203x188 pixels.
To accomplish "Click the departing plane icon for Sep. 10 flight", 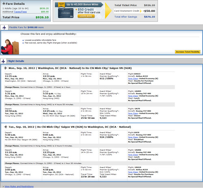I will [x=6, y=68].
